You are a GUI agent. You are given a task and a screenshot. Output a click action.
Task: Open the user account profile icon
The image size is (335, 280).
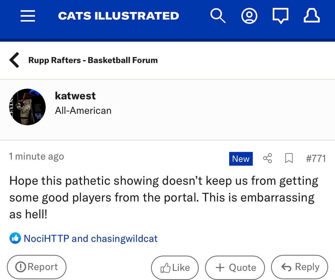(x=249, y=16)
